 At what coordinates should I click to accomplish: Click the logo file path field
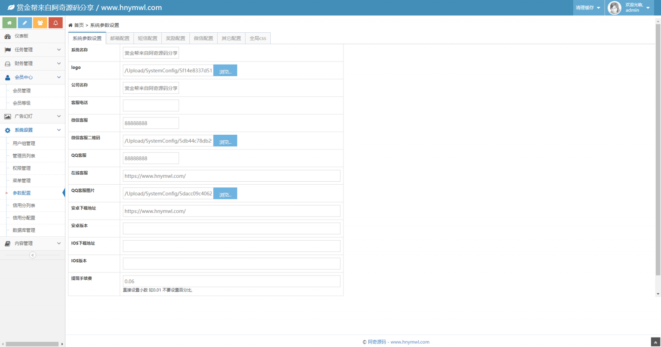click(x=168, y=71)
